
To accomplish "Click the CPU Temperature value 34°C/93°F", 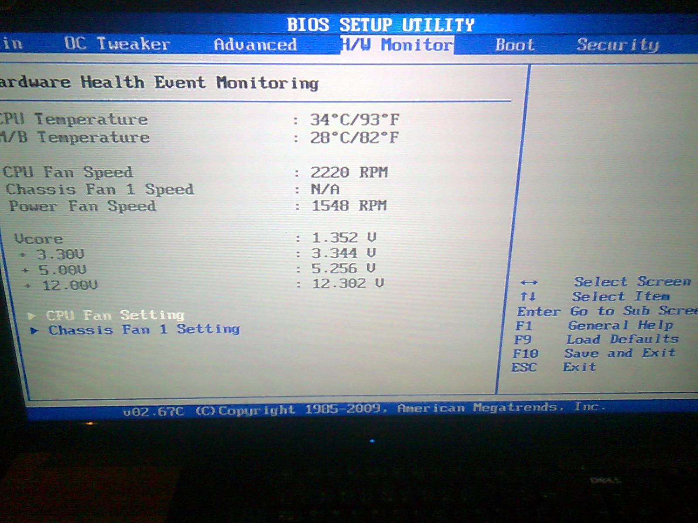I will tap(354, 119).
